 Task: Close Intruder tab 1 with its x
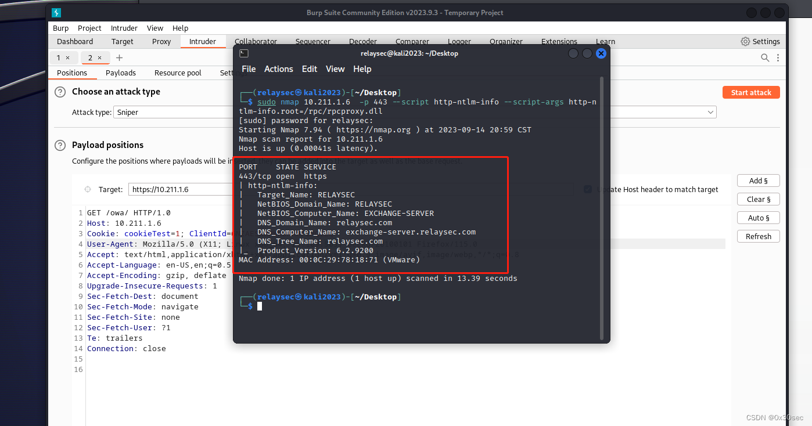(67, 57)
